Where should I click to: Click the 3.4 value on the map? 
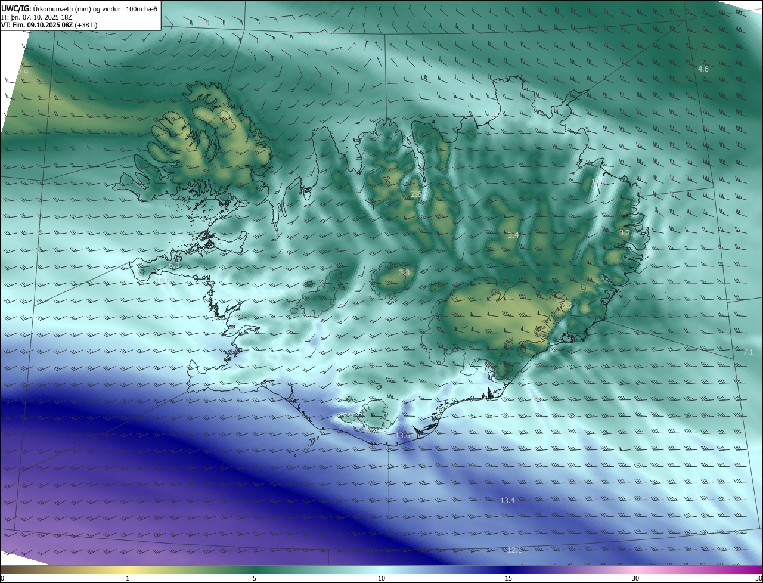click(x=513, y=235)
